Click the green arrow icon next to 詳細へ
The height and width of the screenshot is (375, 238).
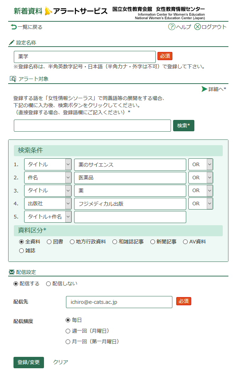[204, 89]
